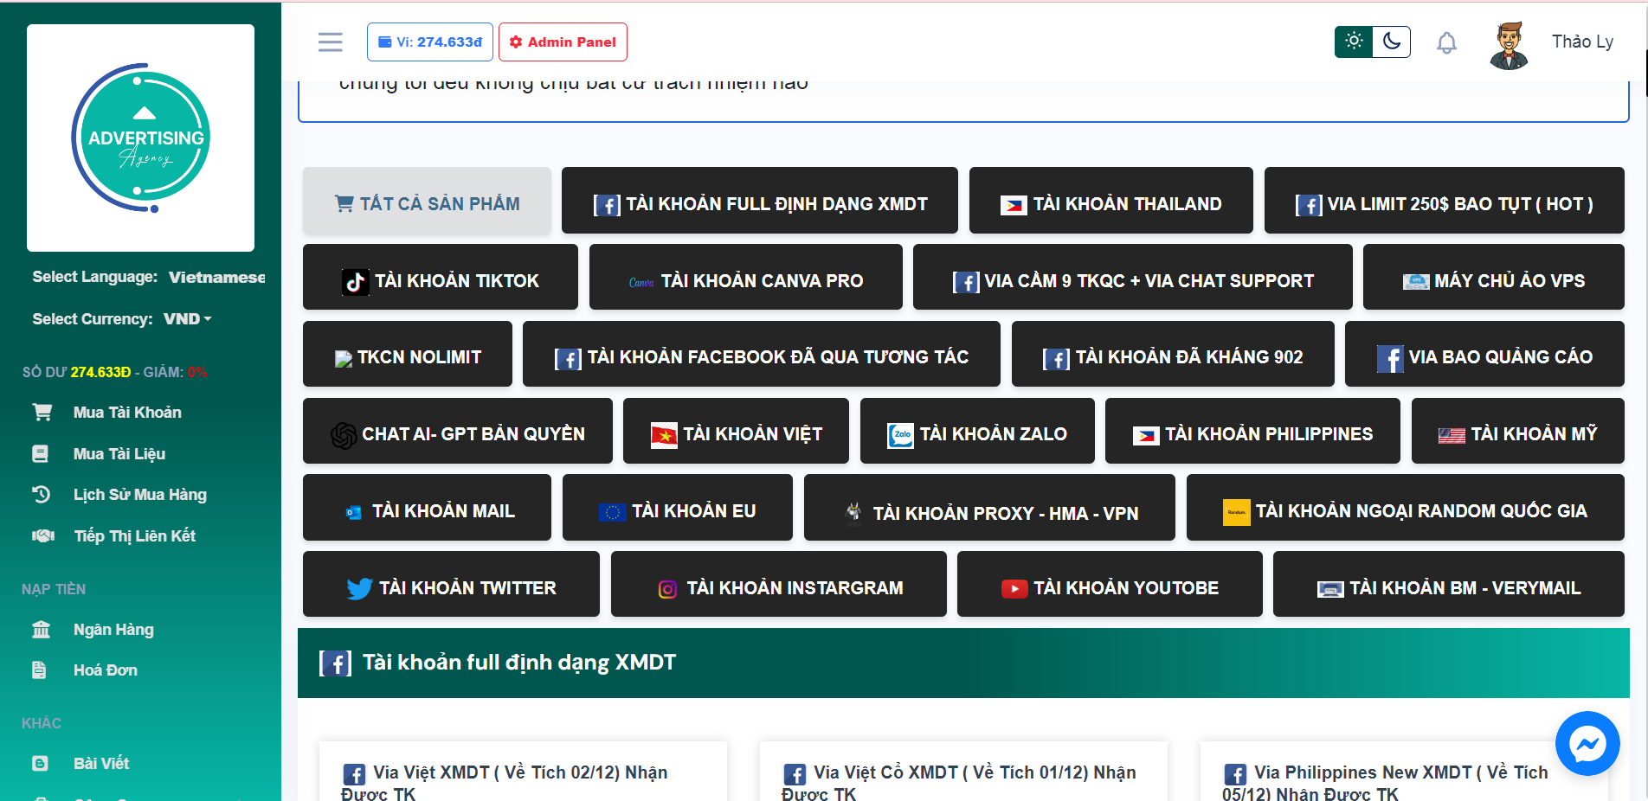Select Tài Khoản Zalo category

(x=977, y=431)
